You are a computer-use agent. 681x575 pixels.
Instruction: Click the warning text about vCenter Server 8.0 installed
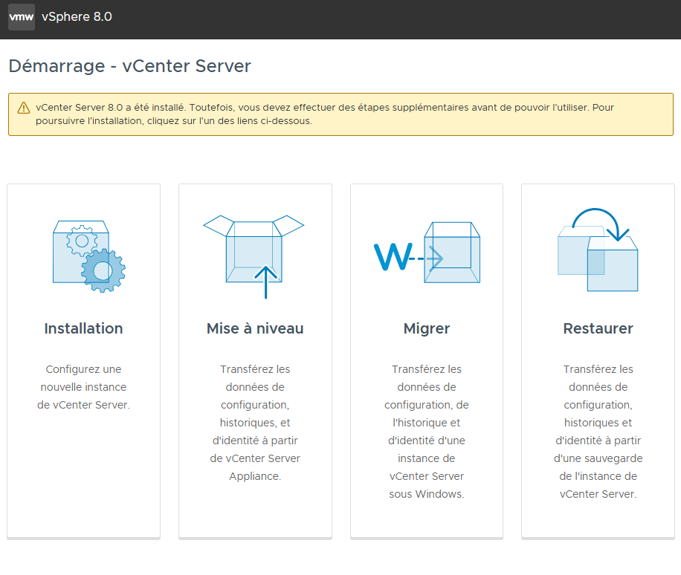[x=325, y=114]
